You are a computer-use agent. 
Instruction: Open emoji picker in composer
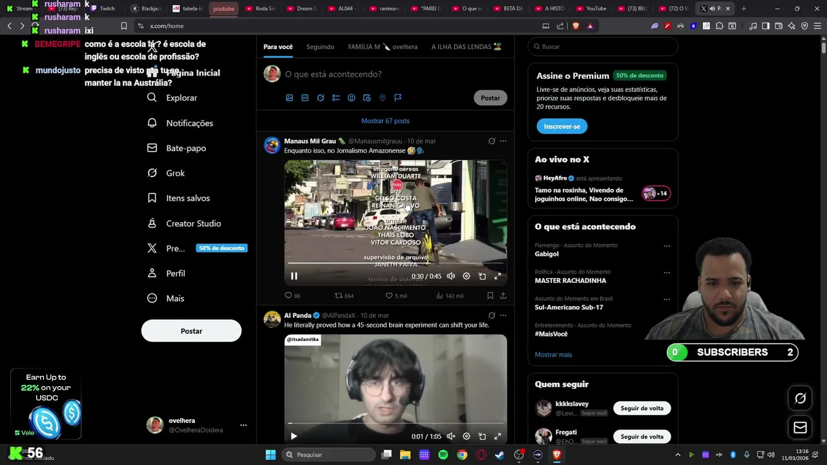tap(351, 98)
